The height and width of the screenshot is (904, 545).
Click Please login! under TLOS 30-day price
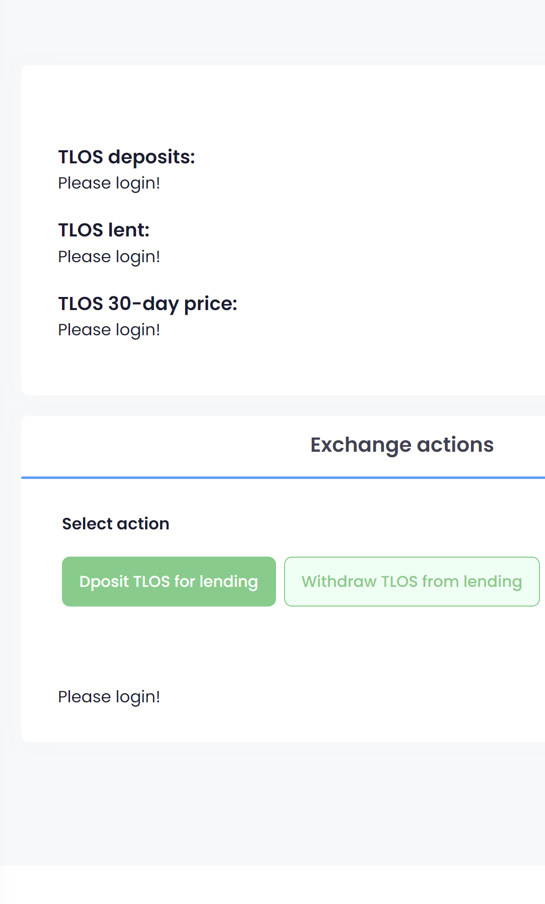[x=109, y=330]
